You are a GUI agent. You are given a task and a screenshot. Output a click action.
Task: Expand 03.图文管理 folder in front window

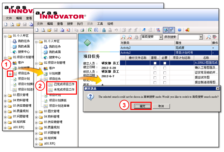pyautogui.click(x=36, y=112)
